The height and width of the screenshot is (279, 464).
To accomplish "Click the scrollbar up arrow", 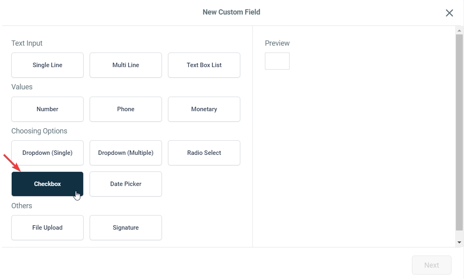I will tap(459, 30).
